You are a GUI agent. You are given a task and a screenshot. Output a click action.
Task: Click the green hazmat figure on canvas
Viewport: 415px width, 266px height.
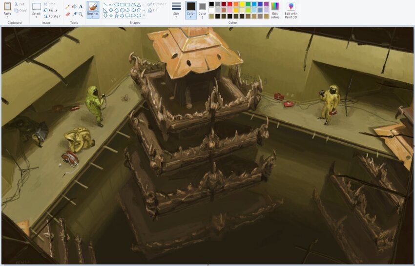pos(95,106)
